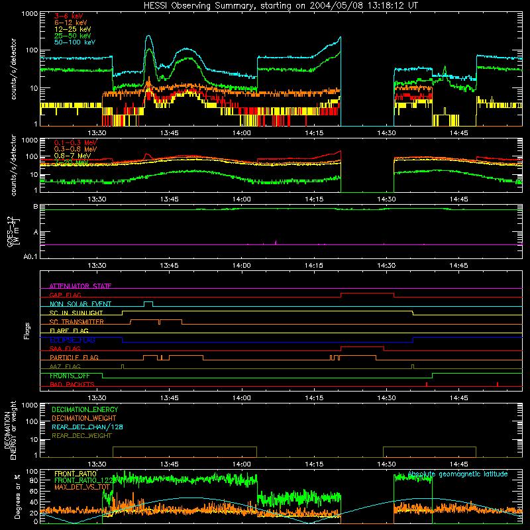Select the BAD_PACKETS label
The image size is (530, 530).
click(x=72, y=384)
